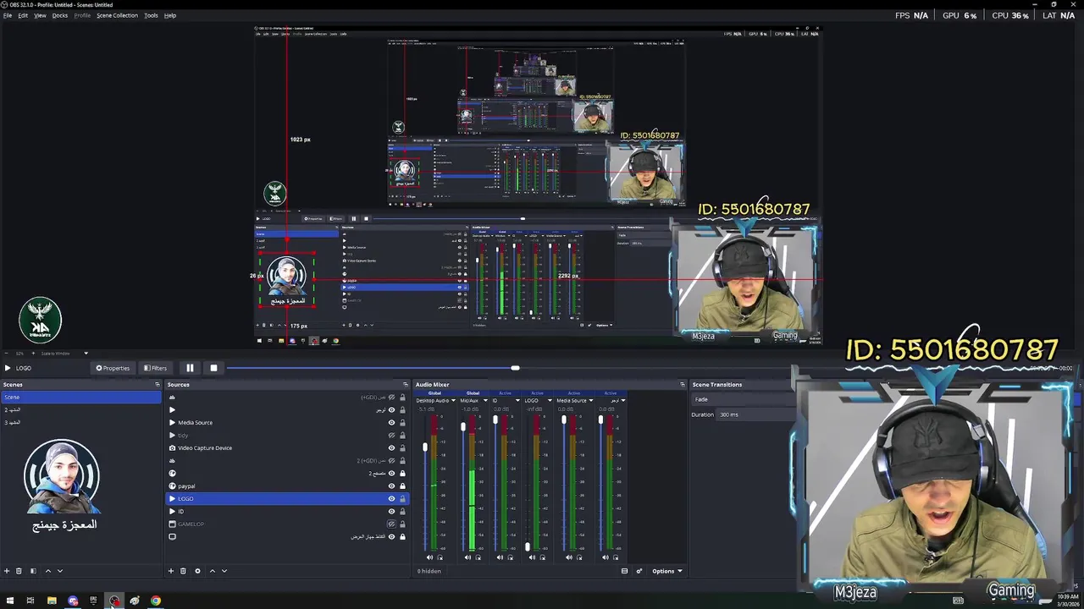Screen dimensions: 1084x609
Task: Hide the paypal source
Action: (391, 486)
